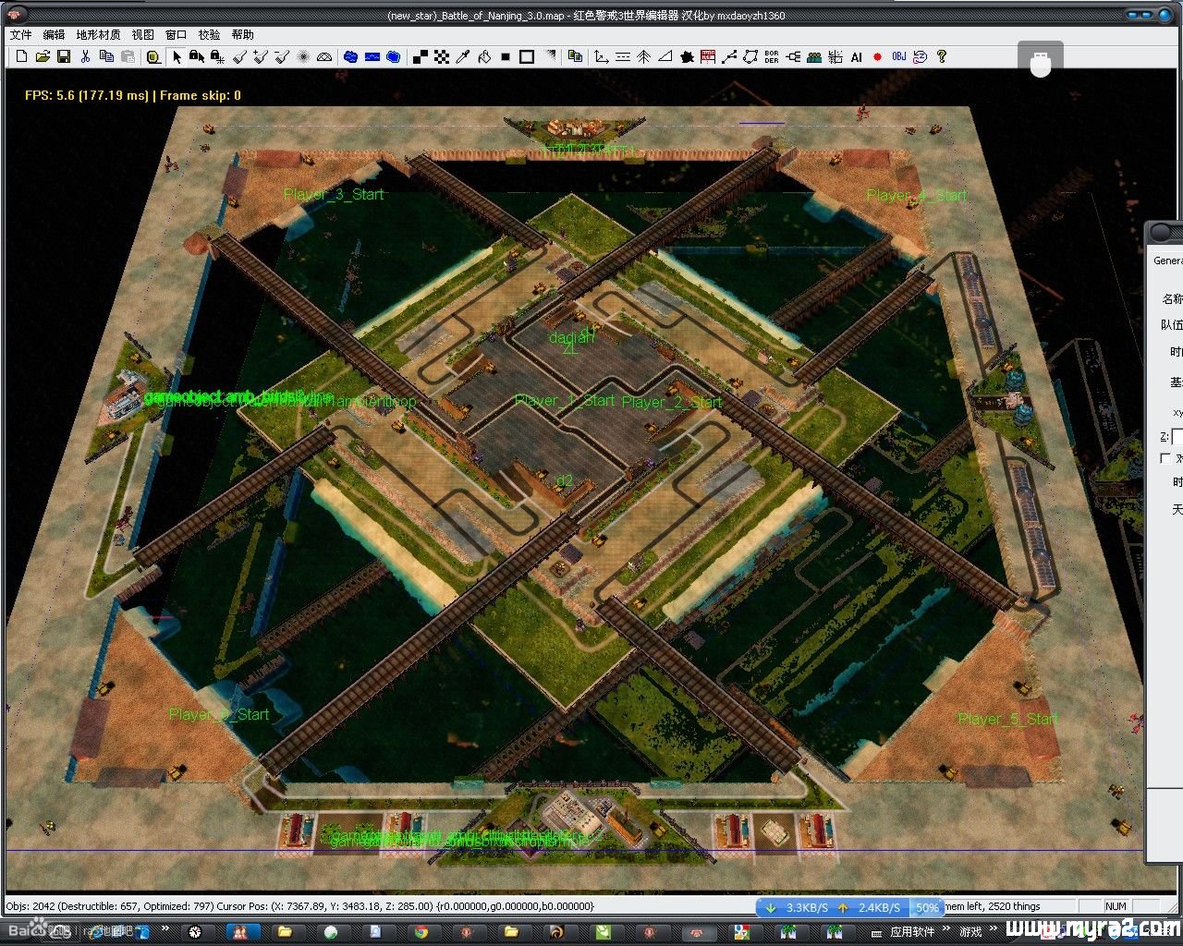Save the map with the floppy disk icon
Image resolution: width=1183 pixels, height=946 pixels.
tap(64, 57)
